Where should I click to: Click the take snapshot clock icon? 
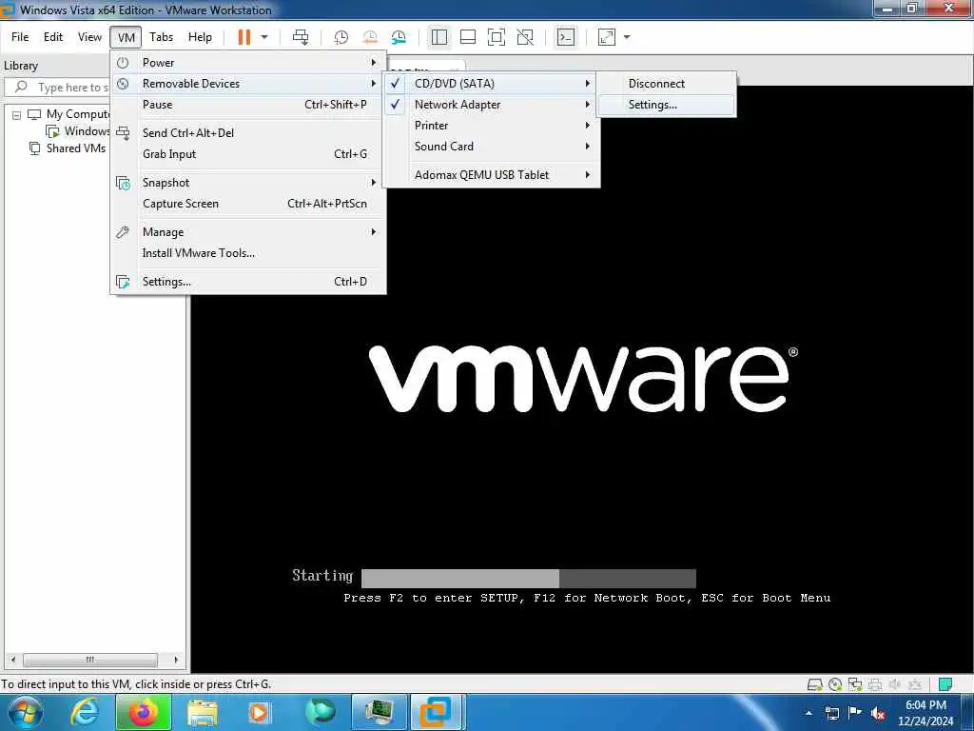(x=341, y=37)
